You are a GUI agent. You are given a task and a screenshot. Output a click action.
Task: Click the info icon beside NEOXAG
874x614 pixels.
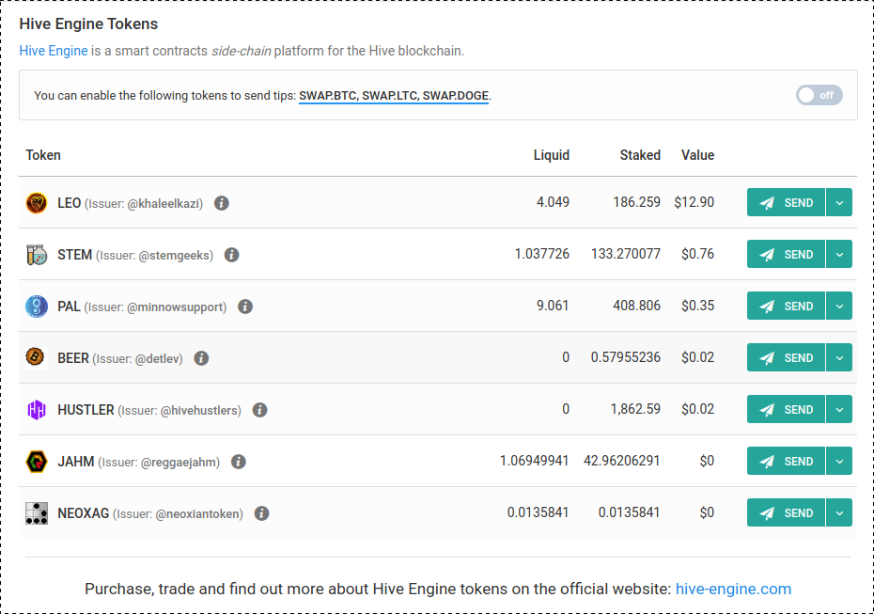click(261, 513)
